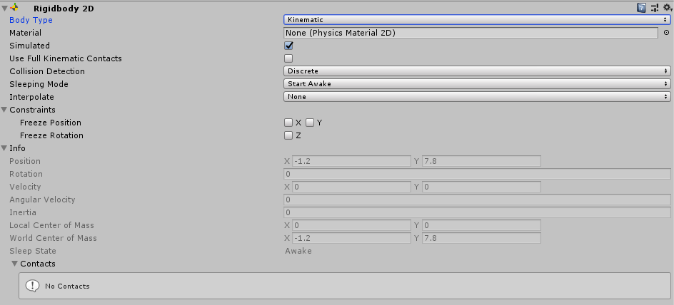Collapse the Contacts foldout
Image resolution: width=674 pixels, height=305 pixels.
(x=15, y=264)
